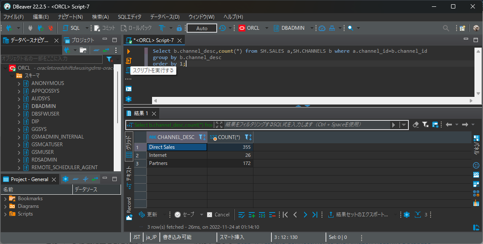Viewport: 483px width, 244px height.
Task: Select the Internet cell in results
Action: tap(177, 155)
